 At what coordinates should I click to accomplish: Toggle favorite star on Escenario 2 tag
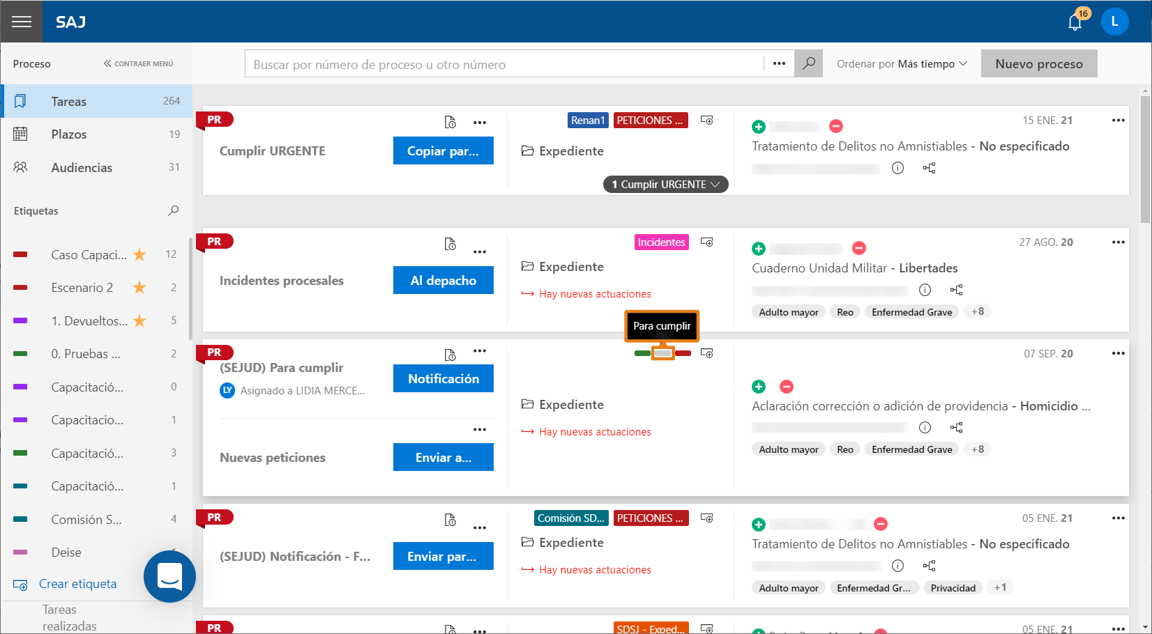(x=139, y=287)
